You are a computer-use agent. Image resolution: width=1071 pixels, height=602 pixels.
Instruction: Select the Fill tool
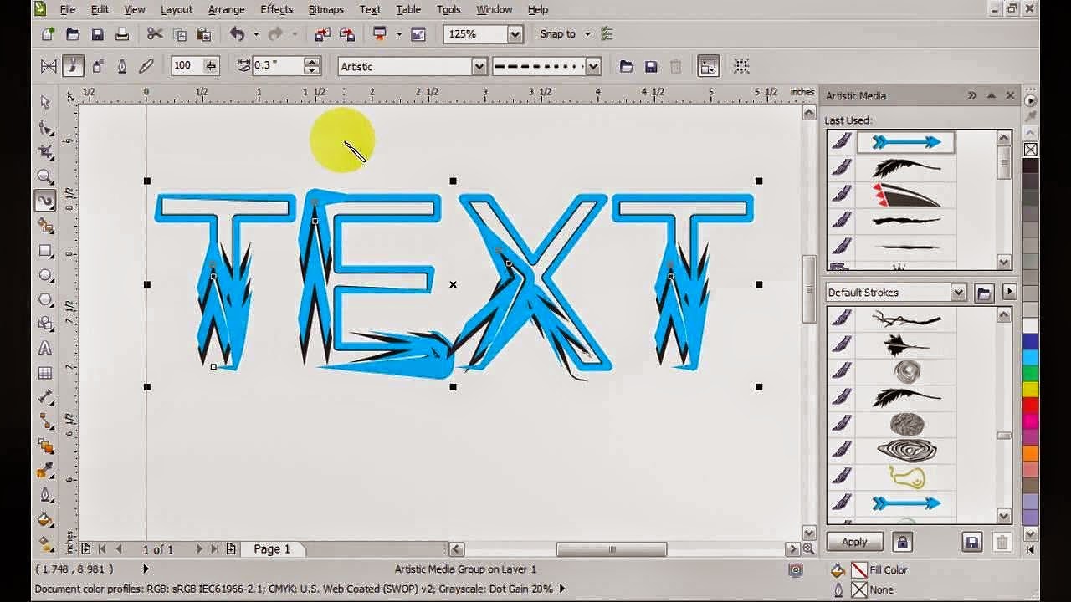pyautogui.click(x=45, y=520)
